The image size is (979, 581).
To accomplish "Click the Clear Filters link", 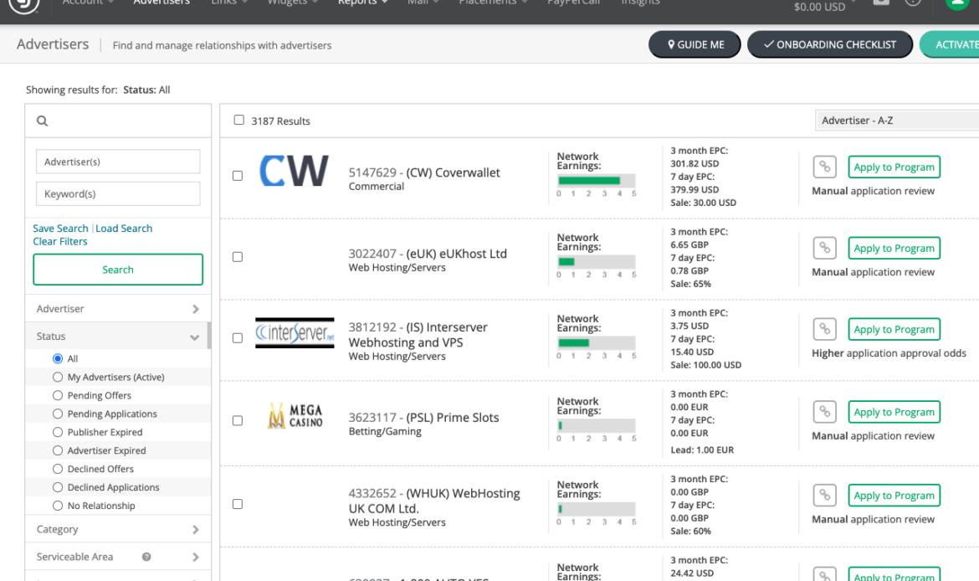I will pos(60,241).
